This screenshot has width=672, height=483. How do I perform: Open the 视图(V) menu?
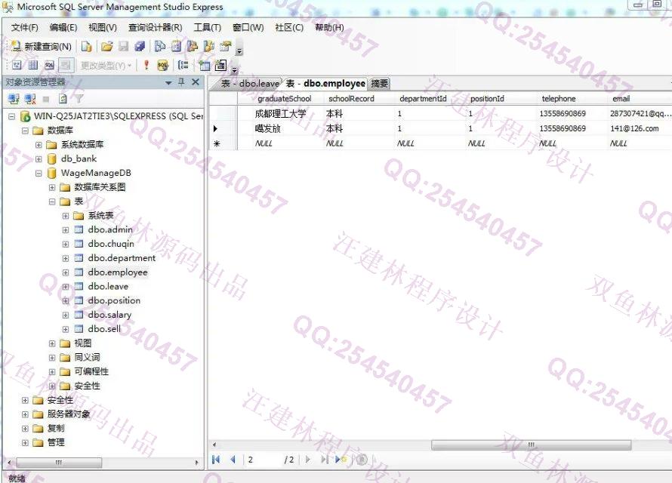click(103, 27)
